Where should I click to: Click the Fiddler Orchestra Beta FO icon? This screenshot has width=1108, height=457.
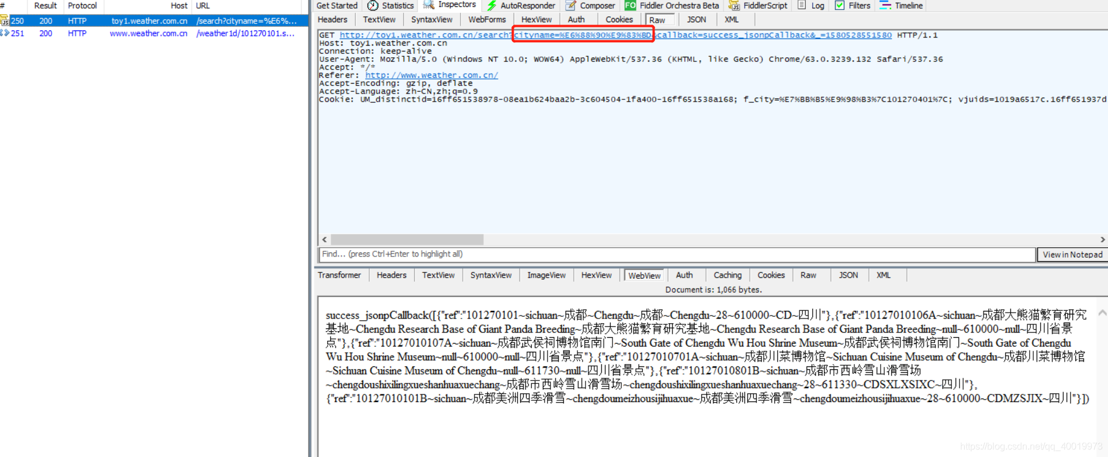[631, 5]
